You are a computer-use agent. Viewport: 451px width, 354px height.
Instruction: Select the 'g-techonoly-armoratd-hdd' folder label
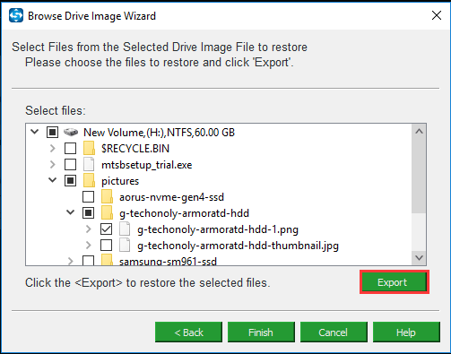point(184,213)
